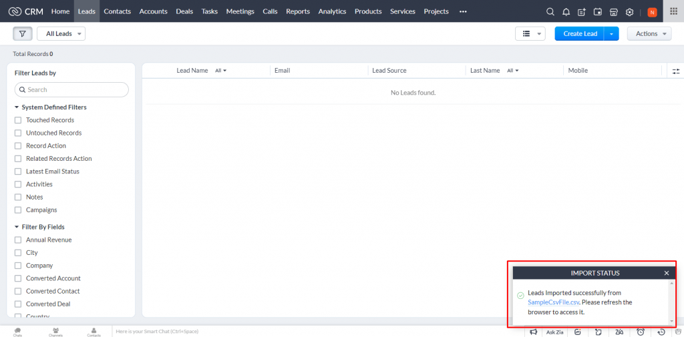Open the reminders alarm clock icon
Image resolution: width=684 pixels, height=337 pixels.
pos(641,332)
